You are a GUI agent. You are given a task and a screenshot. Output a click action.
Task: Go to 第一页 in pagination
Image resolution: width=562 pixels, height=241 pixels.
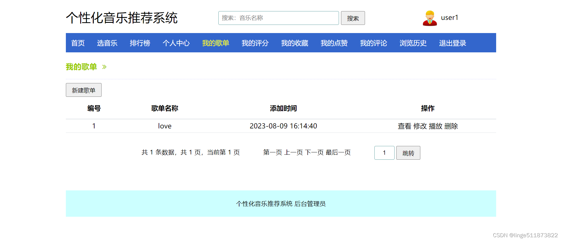pos(273,152)
